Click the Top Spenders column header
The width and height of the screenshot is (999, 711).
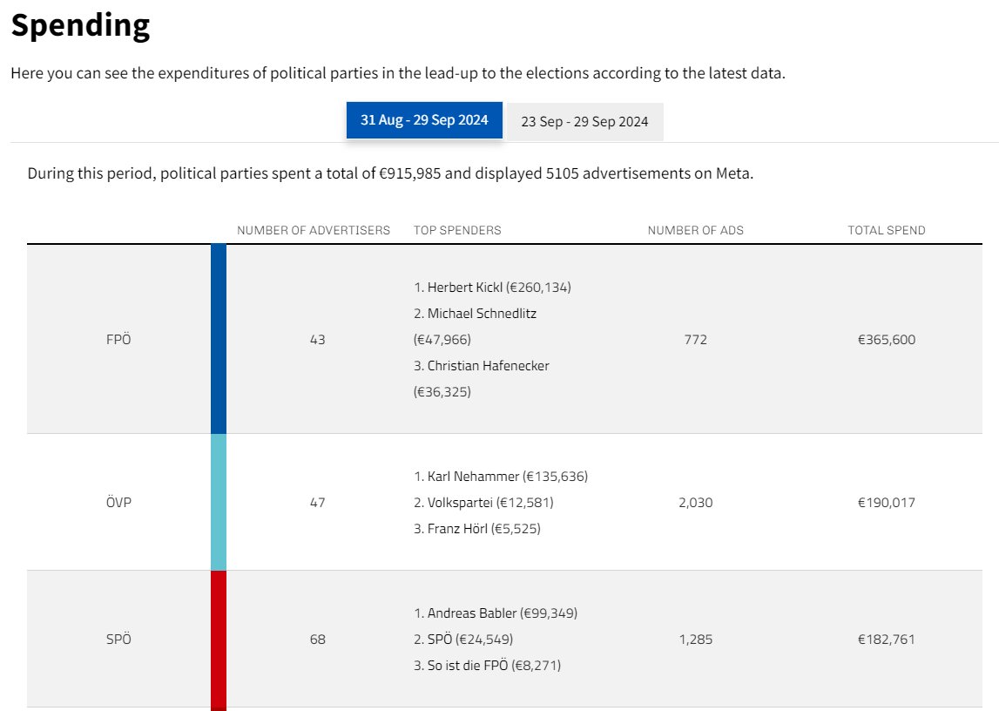(x=457, y=230)
